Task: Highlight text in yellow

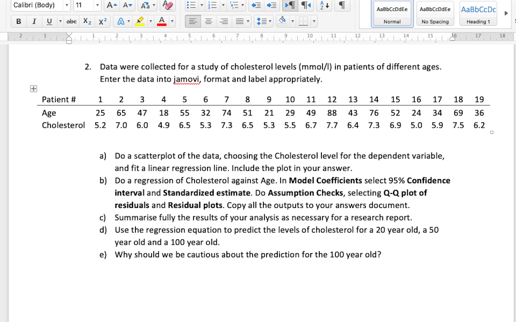Action: pyautogui.click(x=140, y=21)
